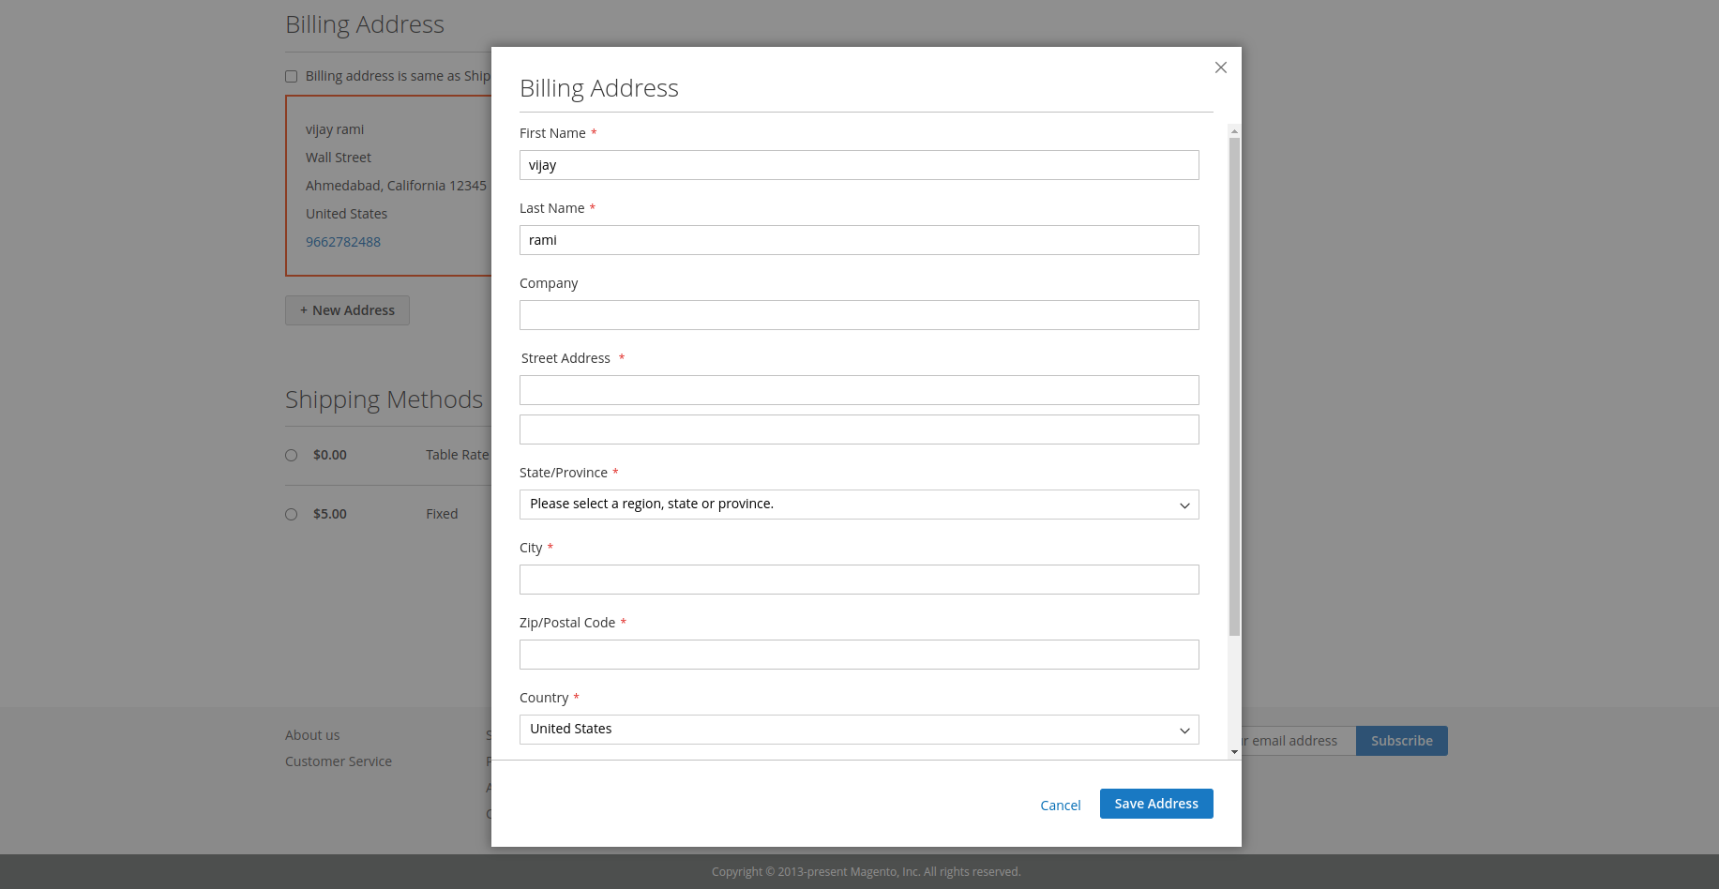Image resolution: width=1719 pixels, height=889 pixels.
Task: Click the Last Name input field
Action: [859, 240]
